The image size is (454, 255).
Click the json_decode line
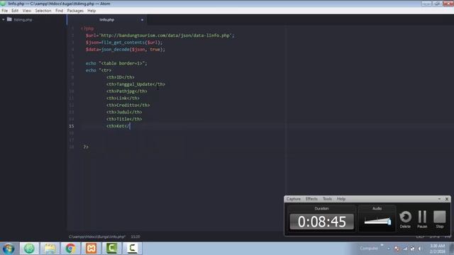tap(125, 50)
